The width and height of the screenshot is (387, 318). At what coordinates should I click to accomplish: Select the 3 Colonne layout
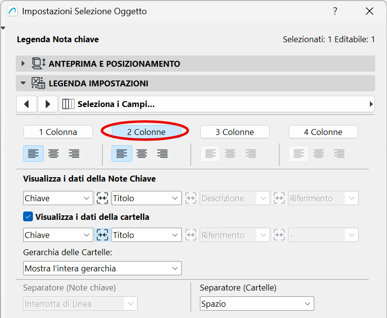[235, 132]
